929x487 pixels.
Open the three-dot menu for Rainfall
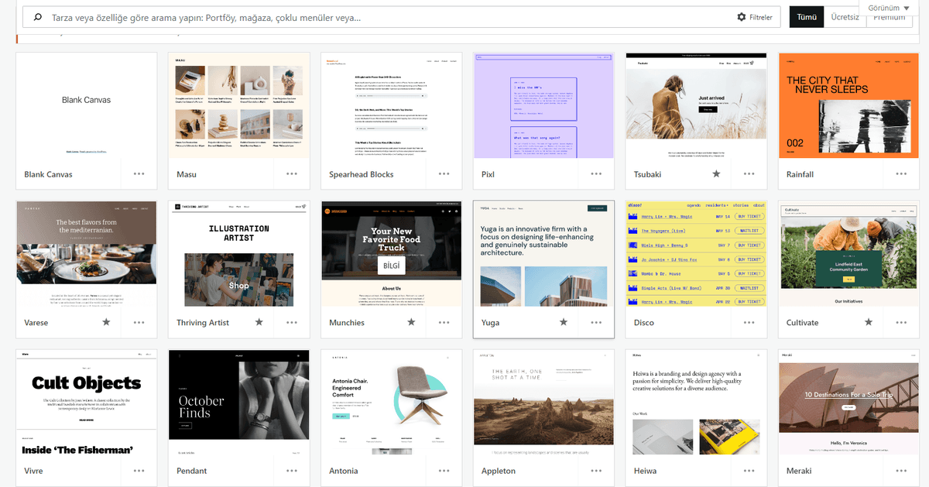tap(901, 174)
